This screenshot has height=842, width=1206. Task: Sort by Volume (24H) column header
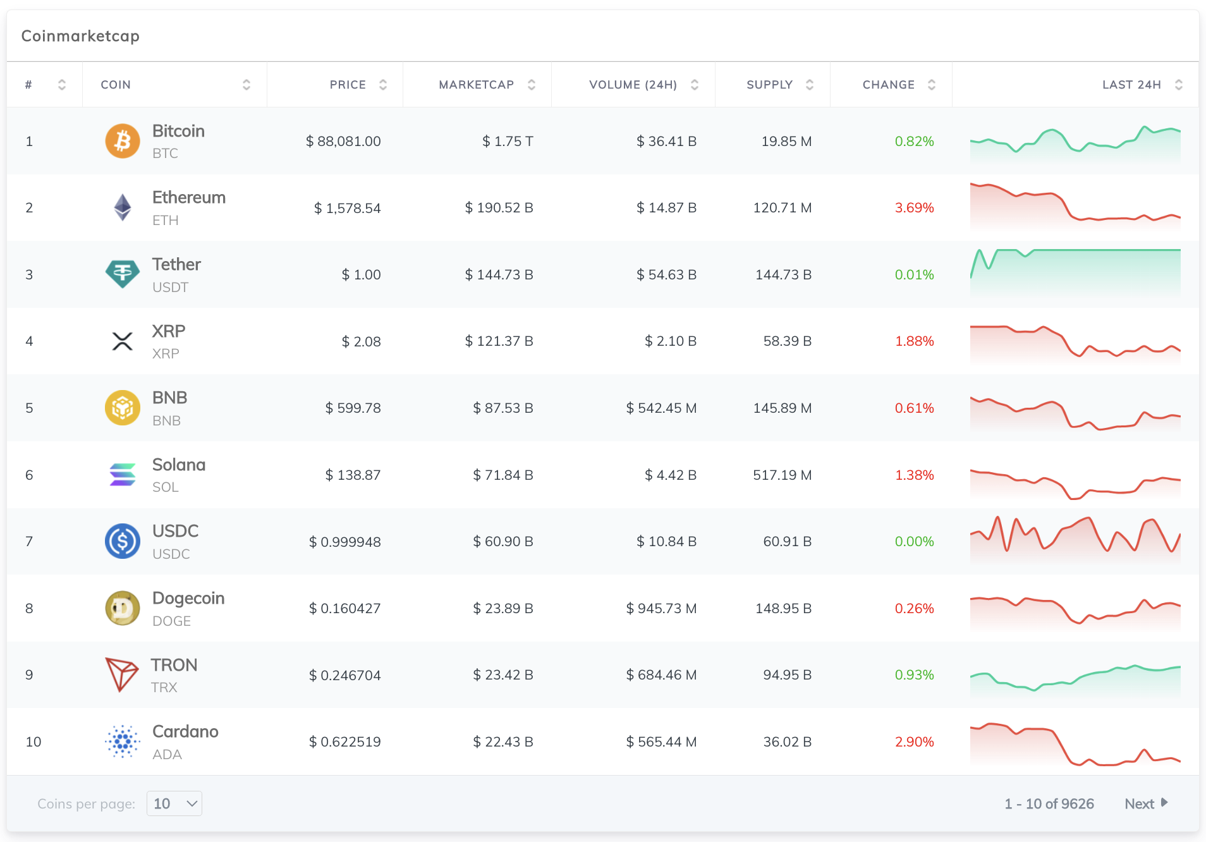point(633,85)
